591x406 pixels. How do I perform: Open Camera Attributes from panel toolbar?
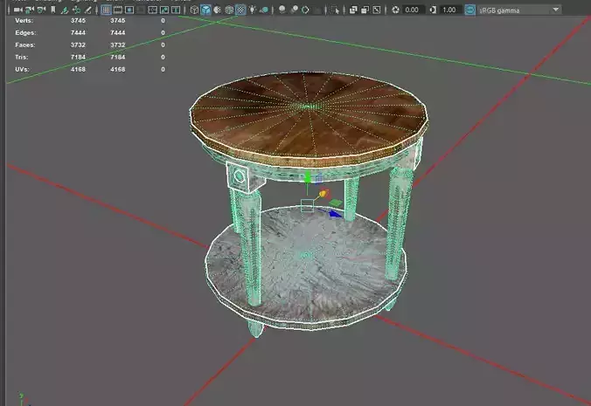[x=41, y=10]
